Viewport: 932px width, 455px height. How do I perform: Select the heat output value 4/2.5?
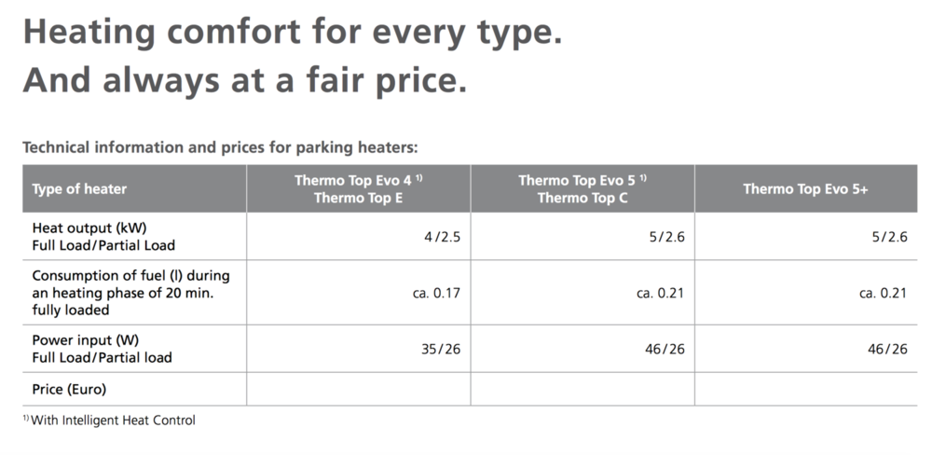(x=442, y=237)
